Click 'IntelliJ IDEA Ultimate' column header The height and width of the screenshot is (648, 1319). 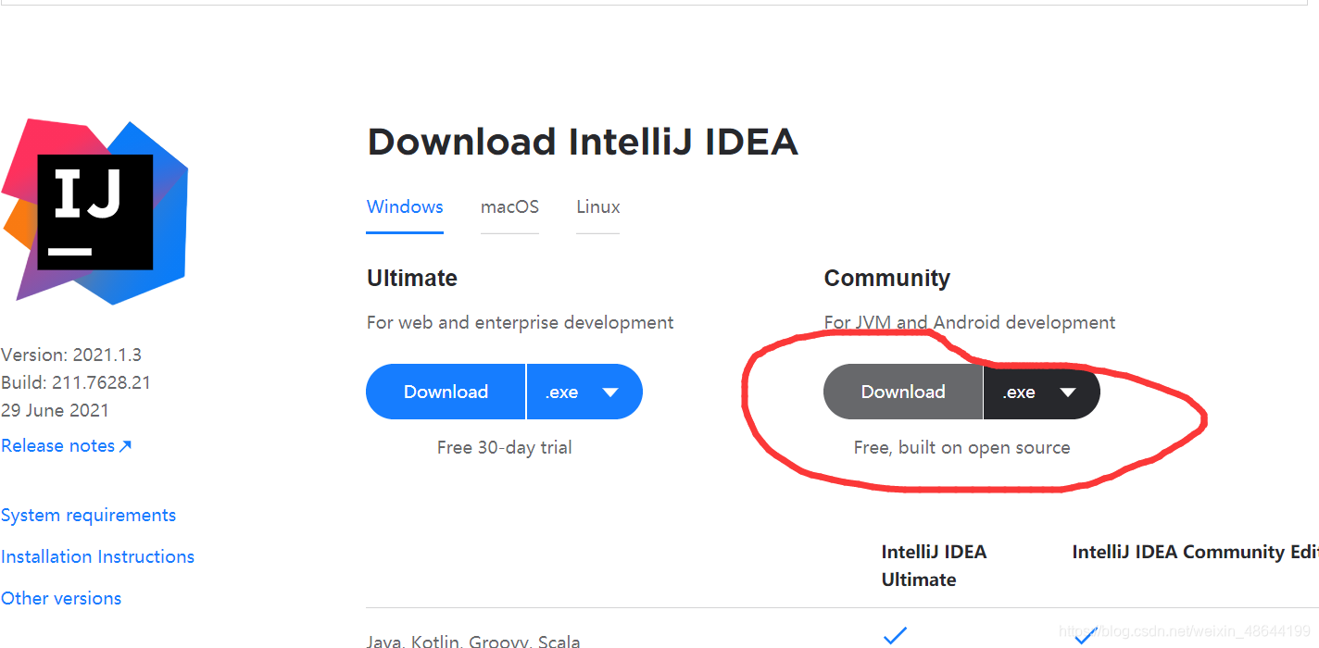coord(934,566)
